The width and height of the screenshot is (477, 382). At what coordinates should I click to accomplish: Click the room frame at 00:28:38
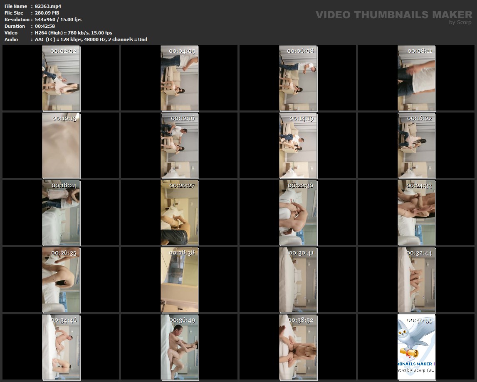click(180, 280)
